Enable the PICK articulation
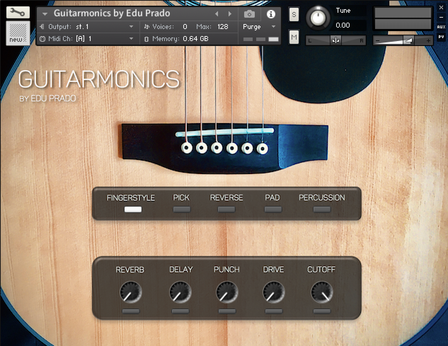This screenshot has height=346, width=448. coord(182,209)
